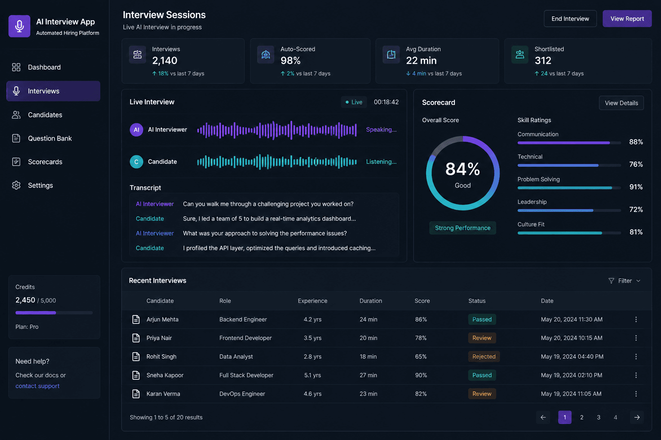Viewport: 661px width, 440px height.
Task: Click the 84% overall score ring
Action: (463, 173)
